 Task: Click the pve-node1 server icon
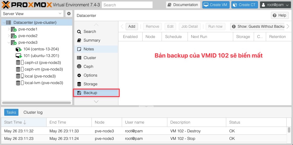point(14,29)
